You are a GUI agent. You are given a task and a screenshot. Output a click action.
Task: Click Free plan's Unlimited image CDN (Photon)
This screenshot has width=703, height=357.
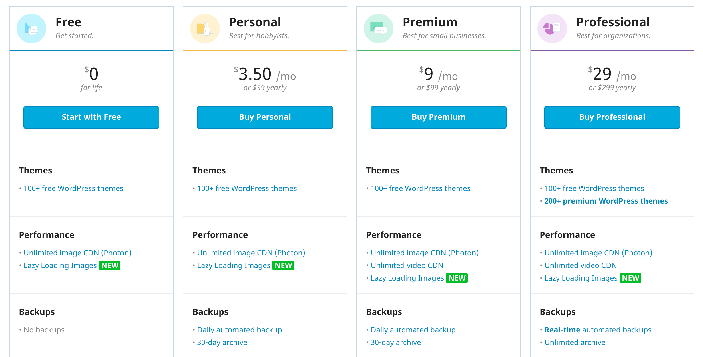77,253
